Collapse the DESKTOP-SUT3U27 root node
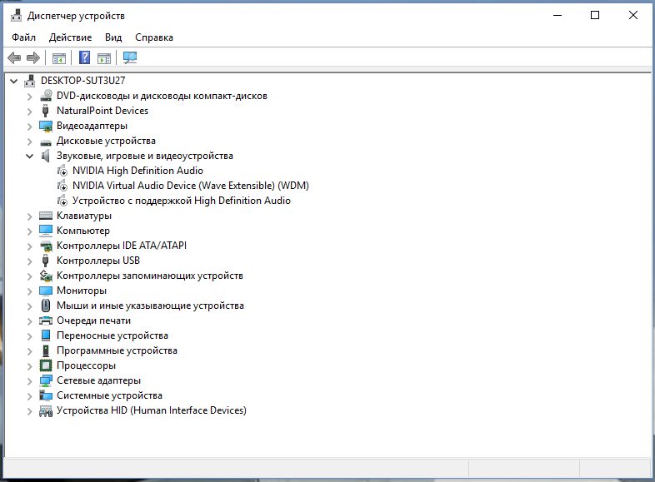The width and height of the screenshot is (655, 482). (14, 81)
